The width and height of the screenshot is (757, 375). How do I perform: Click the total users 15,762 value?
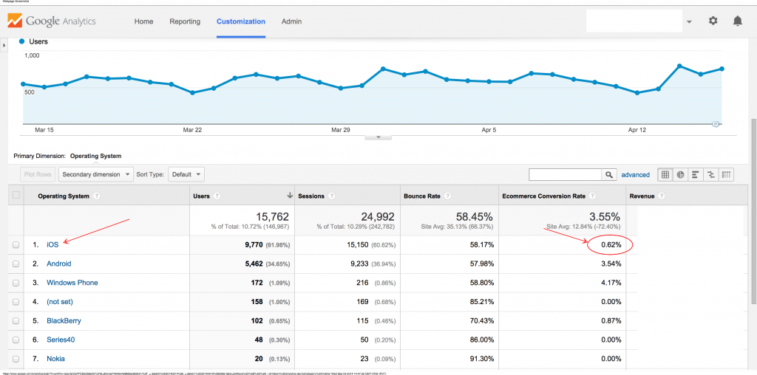(x=271, y=216)
